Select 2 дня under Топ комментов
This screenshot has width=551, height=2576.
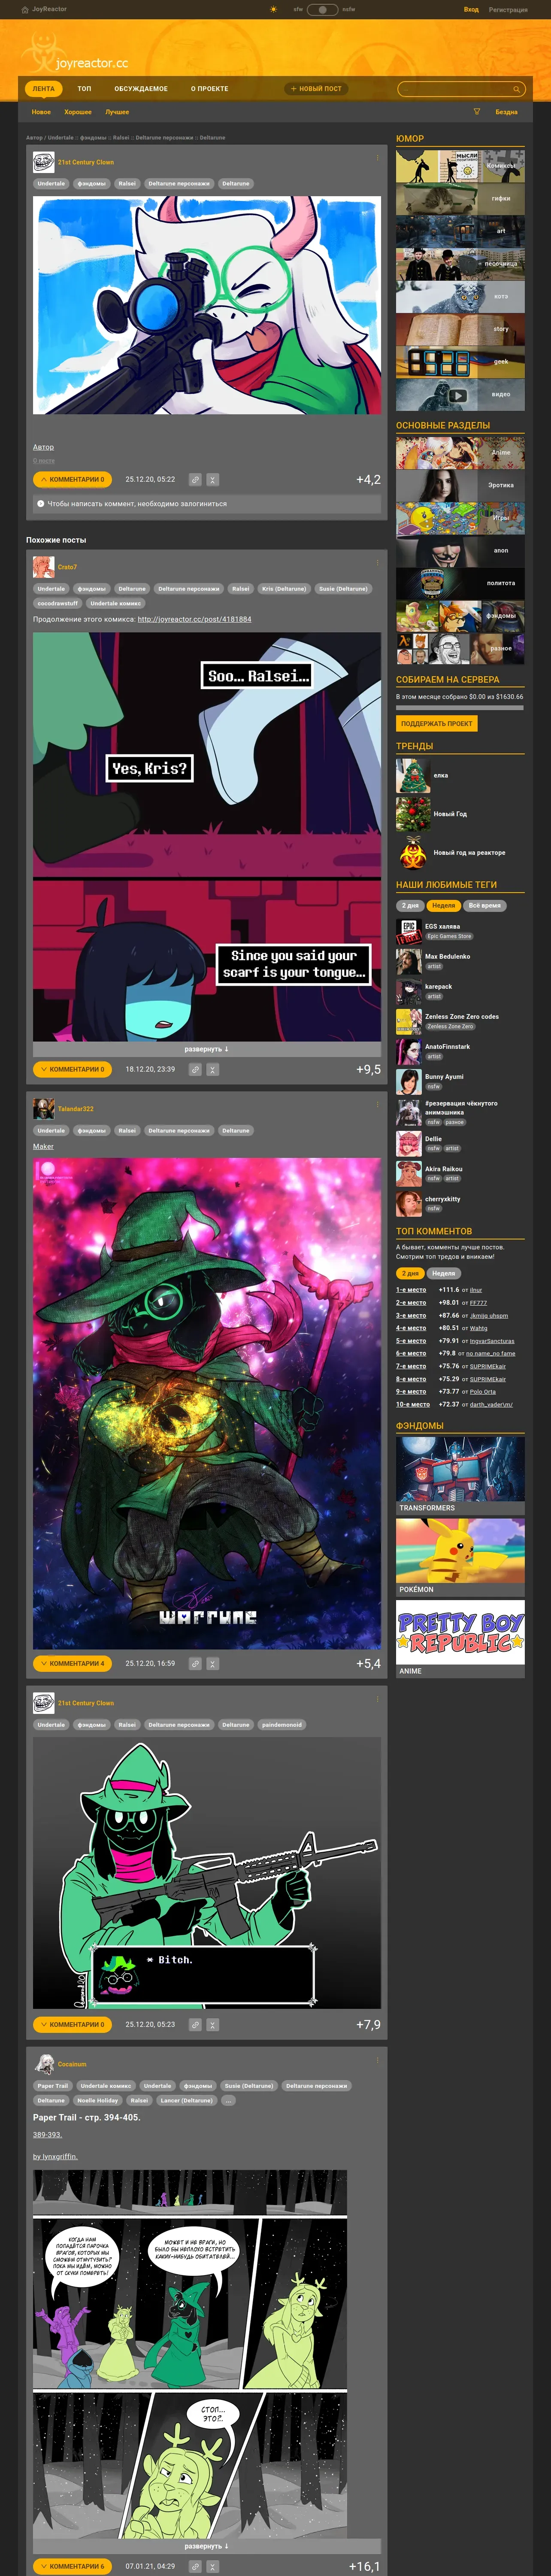410,1274
